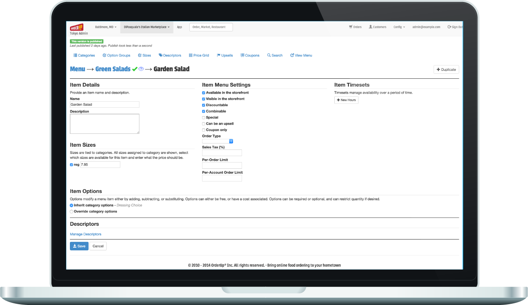Toggle the Coupon only checkbox

tap(204, 130)
